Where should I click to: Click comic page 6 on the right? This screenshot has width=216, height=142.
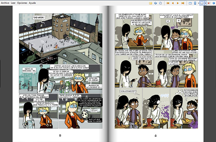tap(156, 74)
